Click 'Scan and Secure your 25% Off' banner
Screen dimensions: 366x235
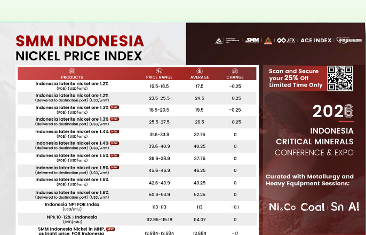296,78
